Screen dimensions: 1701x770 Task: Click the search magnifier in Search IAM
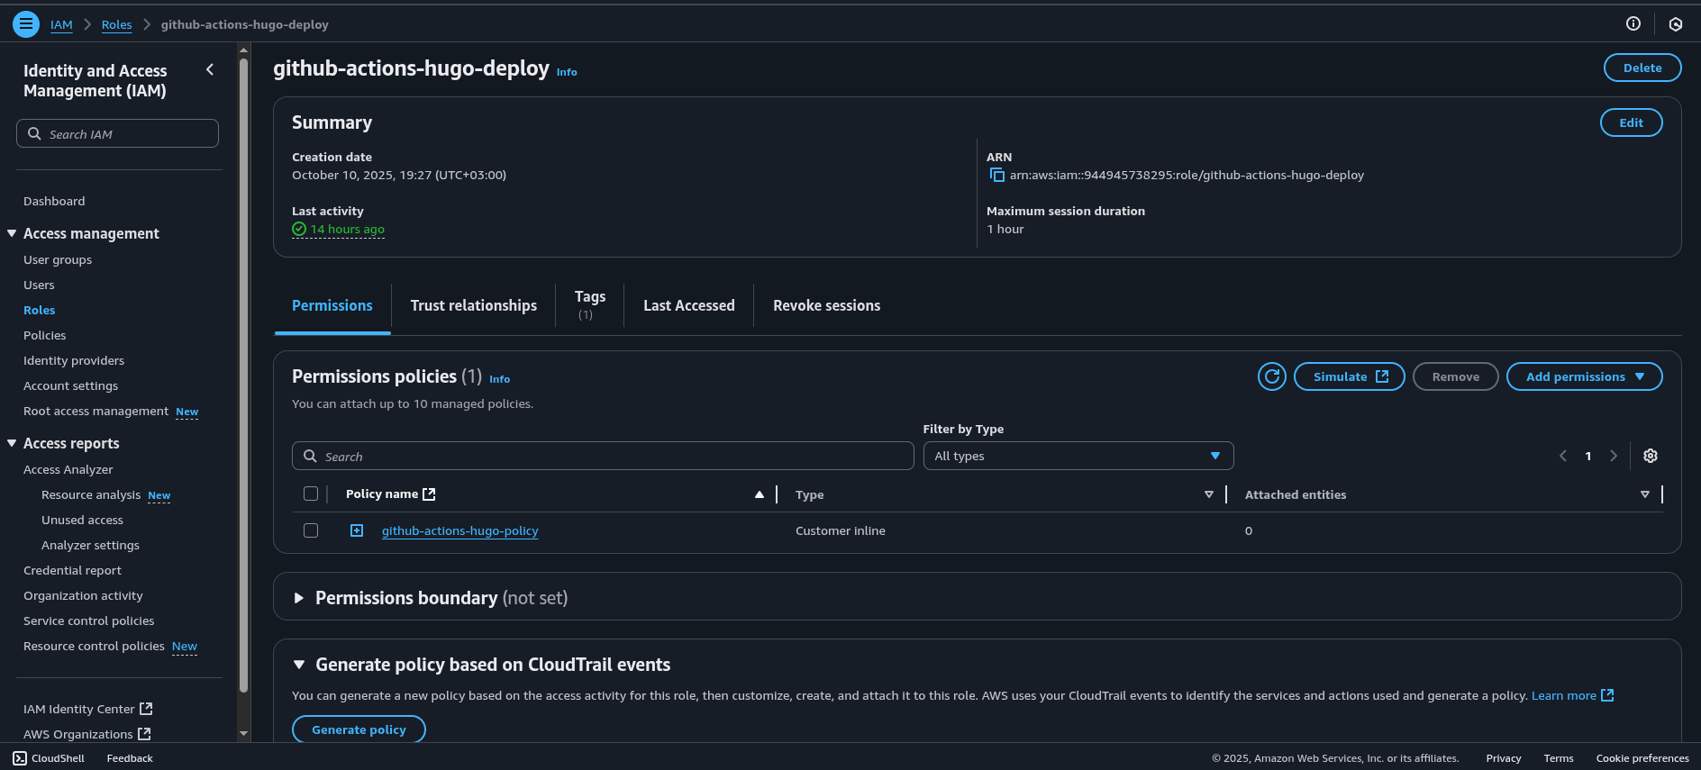coord(34,133)
